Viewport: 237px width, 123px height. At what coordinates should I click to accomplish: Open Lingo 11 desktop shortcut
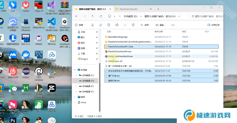pos(39,6)
